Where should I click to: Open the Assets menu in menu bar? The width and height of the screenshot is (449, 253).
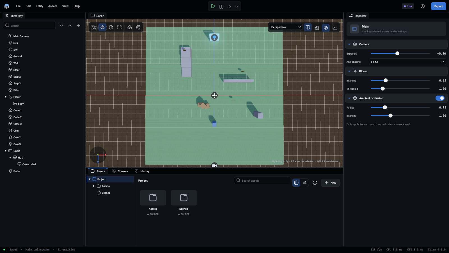pyautogui.click(x=52, y=6)
